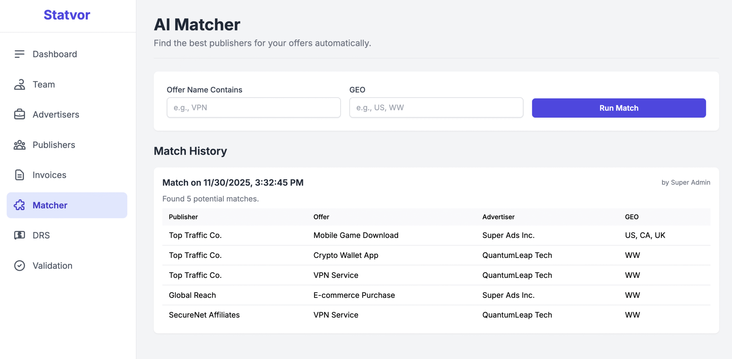Image resolution: width=732 pixels, height=359 pixels.
Task: Click the Validation checkmark icon
Action: pos(19,266)
